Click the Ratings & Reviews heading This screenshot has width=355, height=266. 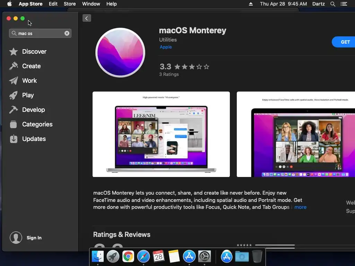tap(122, 234)
